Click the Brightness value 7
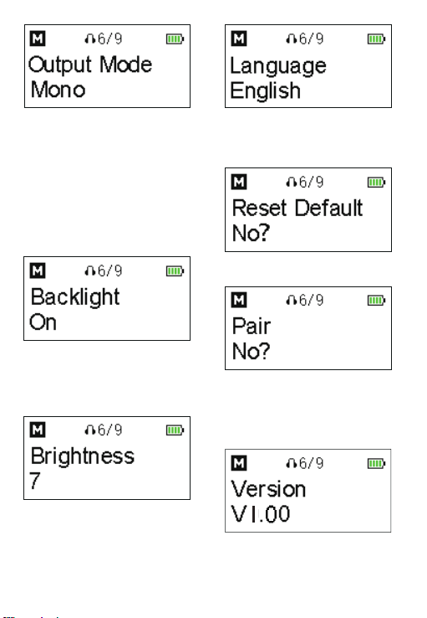This screenshot has width=427, height=618. tap(35, 481)
